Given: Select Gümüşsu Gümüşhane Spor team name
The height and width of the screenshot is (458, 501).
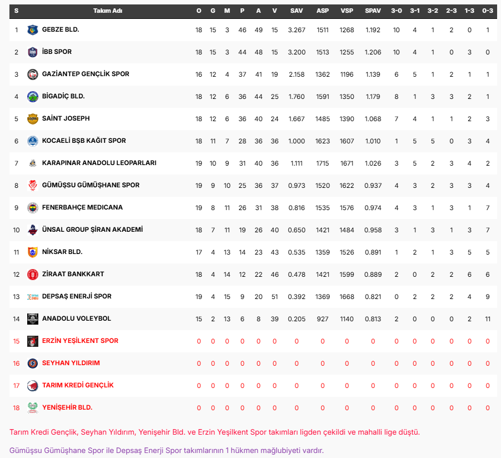Looking at the screenshot, I should pyautogui.click(x=91, y=185).
